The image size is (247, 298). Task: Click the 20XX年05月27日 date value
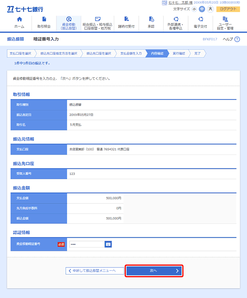pos(82,115)
